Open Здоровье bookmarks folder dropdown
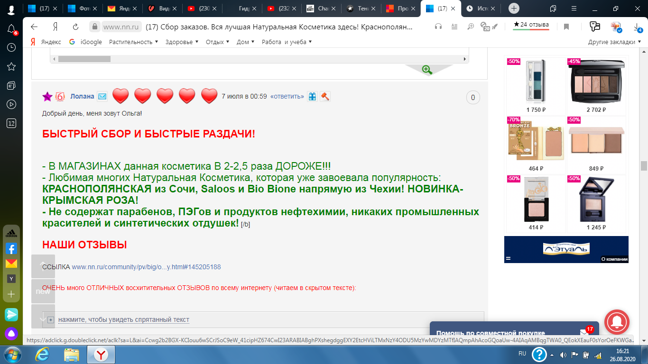 (182, 42)
